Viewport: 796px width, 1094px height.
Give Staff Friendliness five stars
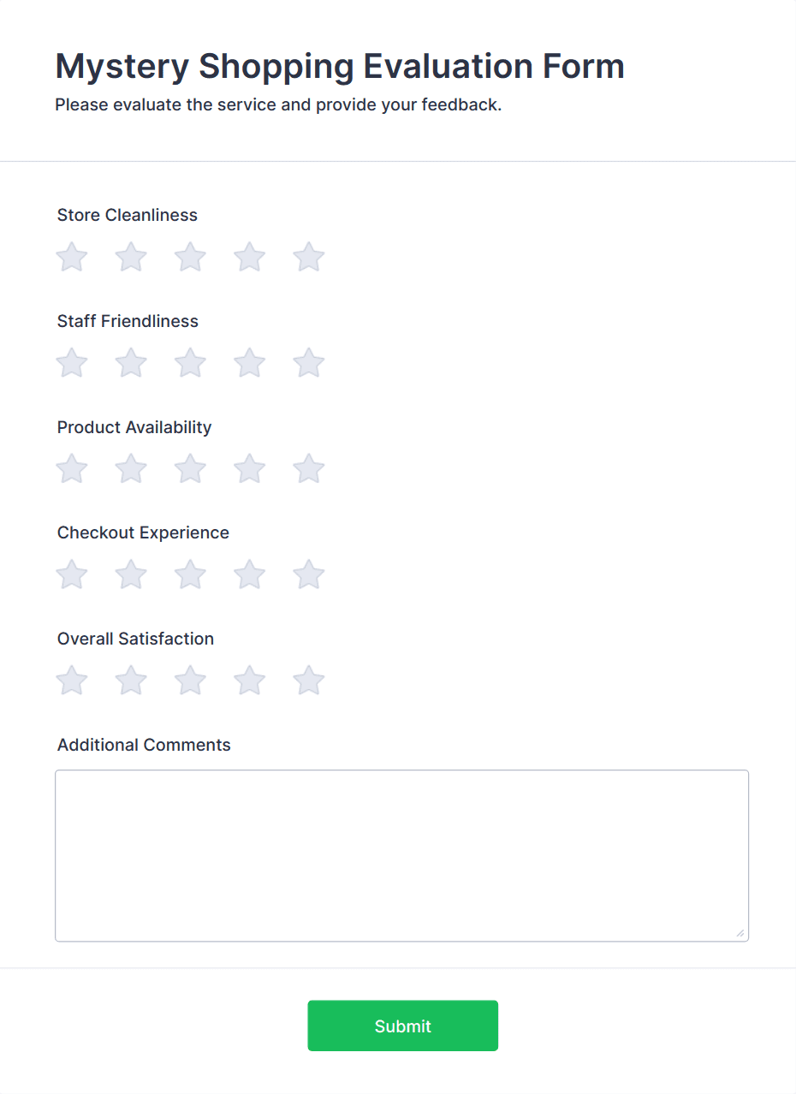coord(308,362)
